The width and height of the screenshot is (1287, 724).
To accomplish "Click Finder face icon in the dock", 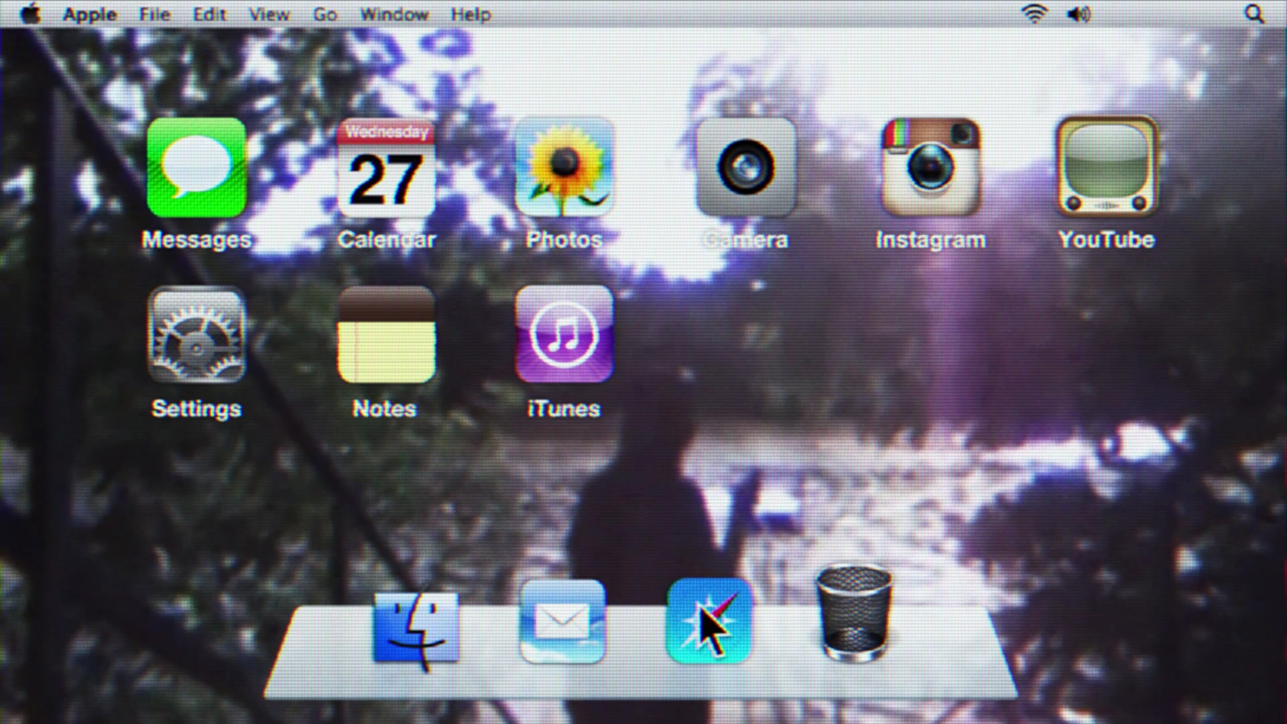I will click(x=416, y=630).
